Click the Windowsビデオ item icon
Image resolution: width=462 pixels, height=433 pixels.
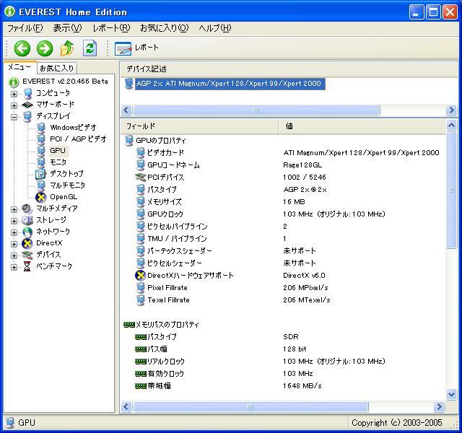pos(41,128)
